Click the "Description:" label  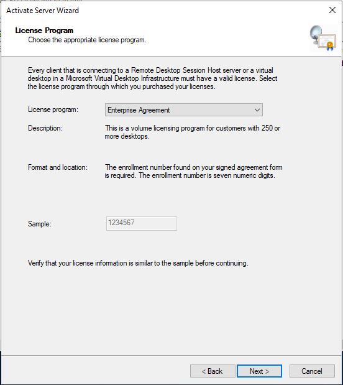tap(45, 128)
